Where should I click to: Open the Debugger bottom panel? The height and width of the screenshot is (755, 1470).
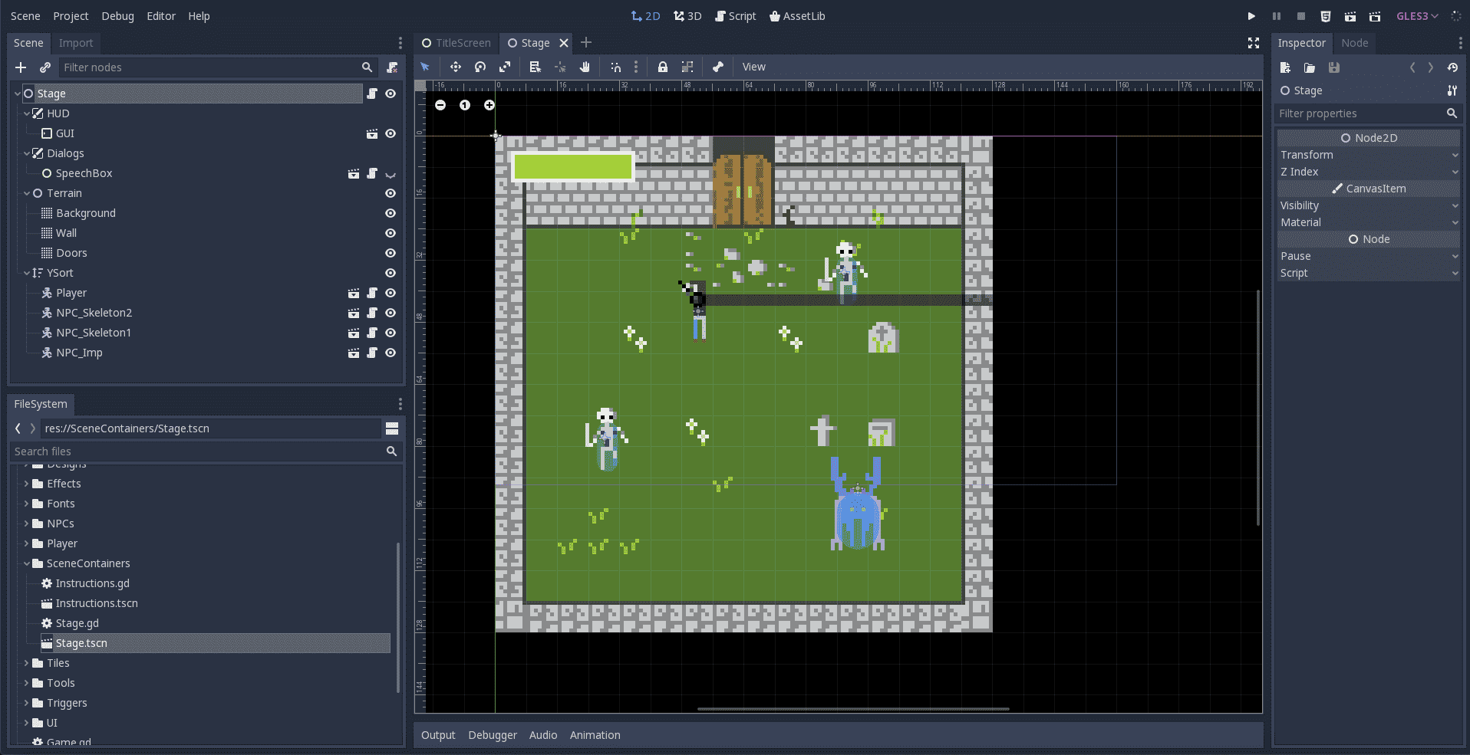493,735
